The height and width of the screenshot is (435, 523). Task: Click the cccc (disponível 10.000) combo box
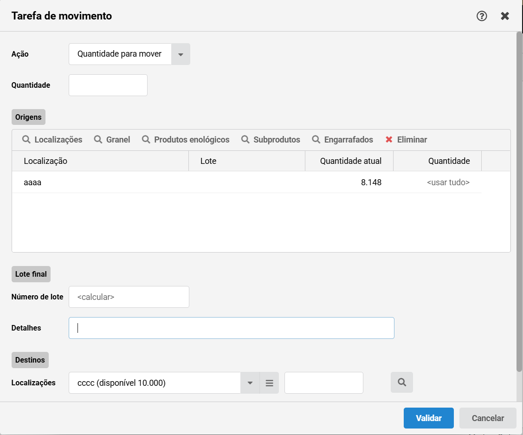click(x=155, y=383)
